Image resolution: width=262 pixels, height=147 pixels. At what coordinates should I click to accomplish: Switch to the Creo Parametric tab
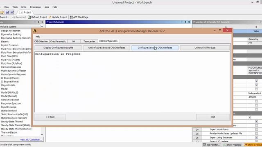click(x=58, y=41)
